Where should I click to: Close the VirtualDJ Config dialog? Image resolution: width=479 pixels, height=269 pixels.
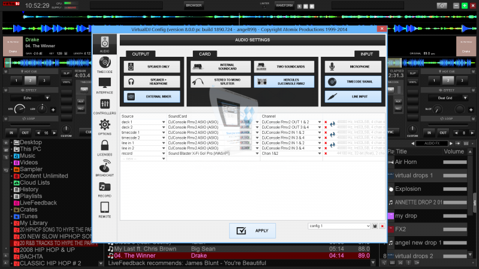click(382, 29)
